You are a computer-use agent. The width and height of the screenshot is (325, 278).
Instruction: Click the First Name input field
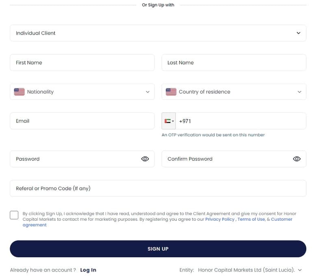tap(82, 62)
